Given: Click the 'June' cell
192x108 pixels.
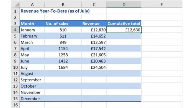Looking at the screenshot, I should point(32,61).
